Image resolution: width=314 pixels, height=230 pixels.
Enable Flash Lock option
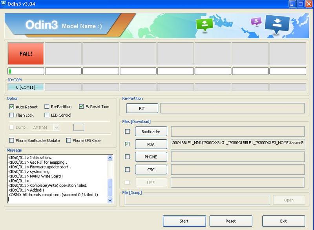pos(12,115)
